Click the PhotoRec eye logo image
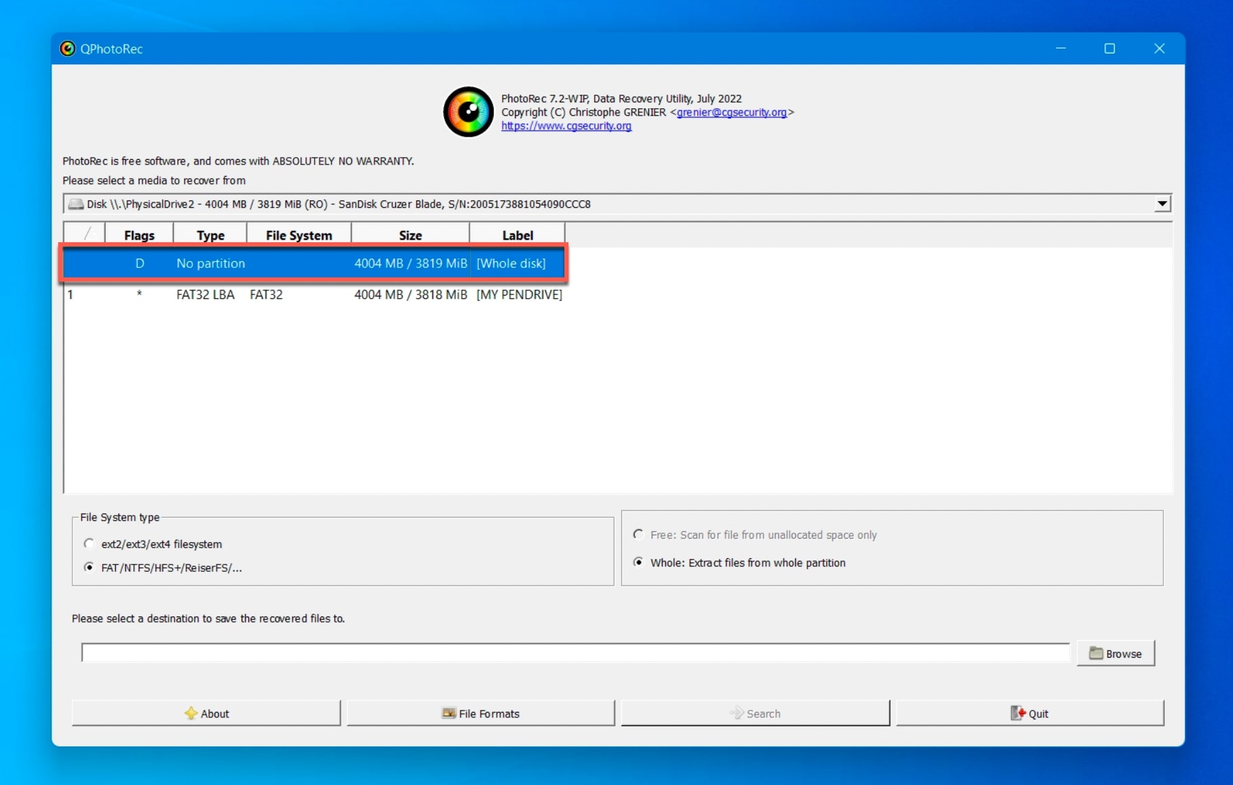 click(x=468, y=112)
